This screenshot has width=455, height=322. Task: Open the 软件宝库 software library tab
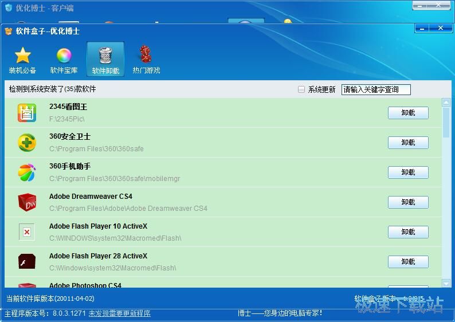[x=64, y=60]
